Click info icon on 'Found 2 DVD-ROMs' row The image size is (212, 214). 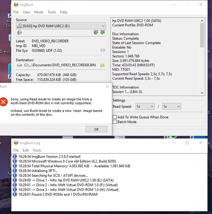pos(15,194)
